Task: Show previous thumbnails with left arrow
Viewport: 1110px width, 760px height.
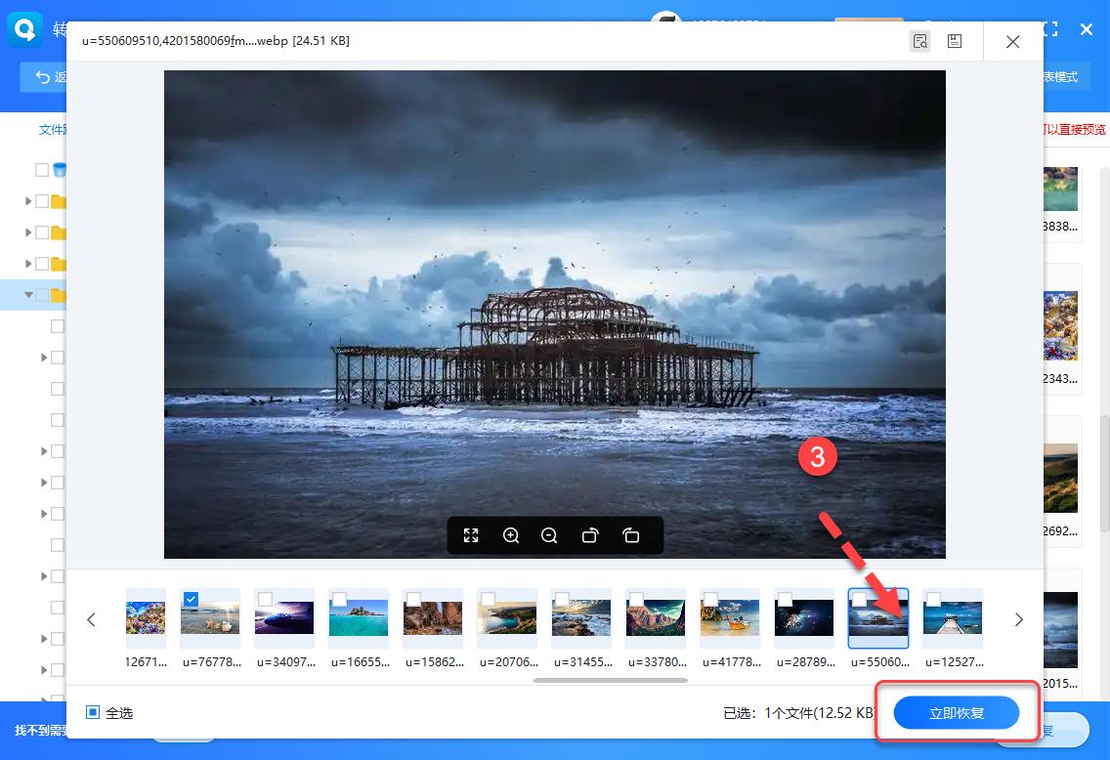Action: click(x=92, y=619)
